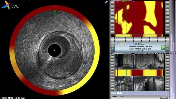Click the 19.89 mm length readout
This screenshot has width=176, height=99.
[x=140, y=44]
